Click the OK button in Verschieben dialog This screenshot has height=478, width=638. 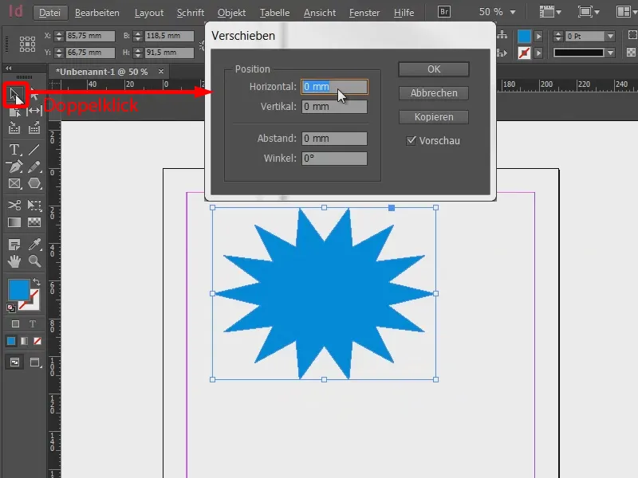pyautogui.click(x=433, y=69)
